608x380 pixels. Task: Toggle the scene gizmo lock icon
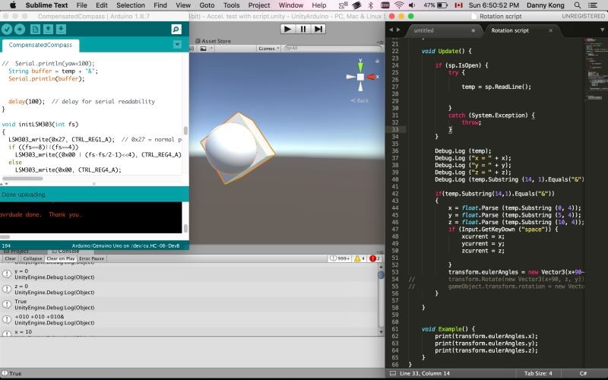coord(377,61)
